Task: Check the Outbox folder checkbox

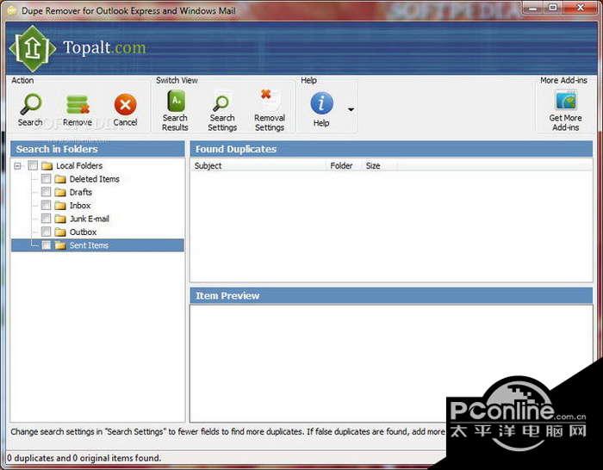Action: pos(46,232)
